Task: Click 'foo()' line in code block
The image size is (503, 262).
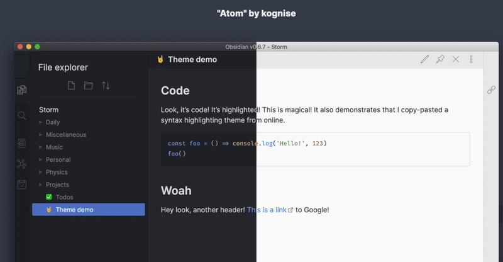Action: 177,154
